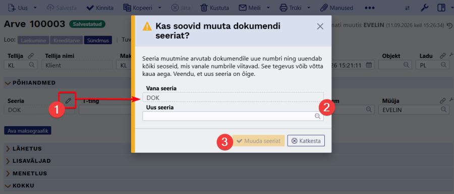454x194 pixels.
Task: Open the dropdown arrow next to Uus
Action: point(35,8)
